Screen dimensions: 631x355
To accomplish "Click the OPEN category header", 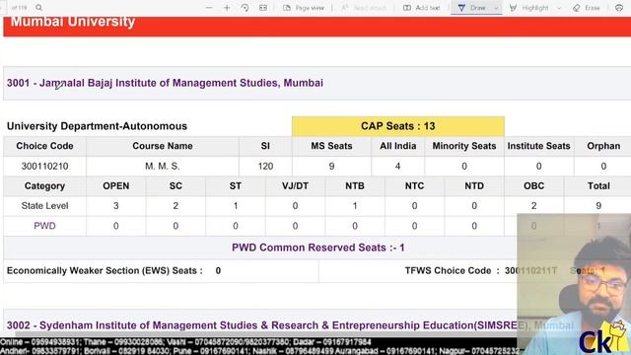I will (116, 186).
